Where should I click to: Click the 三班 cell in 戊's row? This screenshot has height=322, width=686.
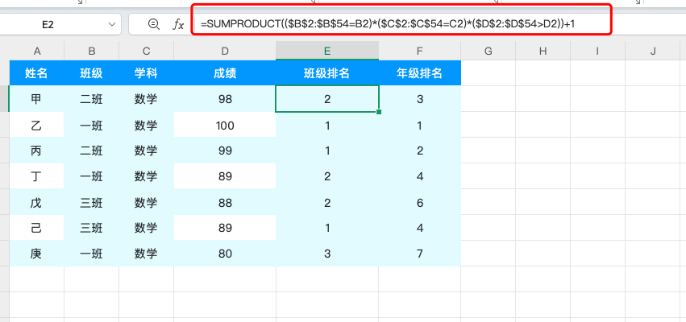coord(91,202)
